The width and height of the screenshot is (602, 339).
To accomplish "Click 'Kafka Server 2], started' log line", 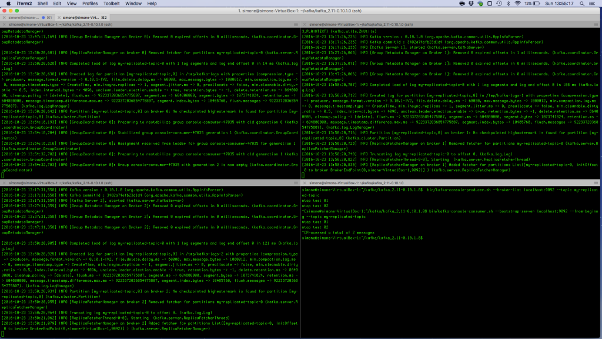I will (92, 201).
